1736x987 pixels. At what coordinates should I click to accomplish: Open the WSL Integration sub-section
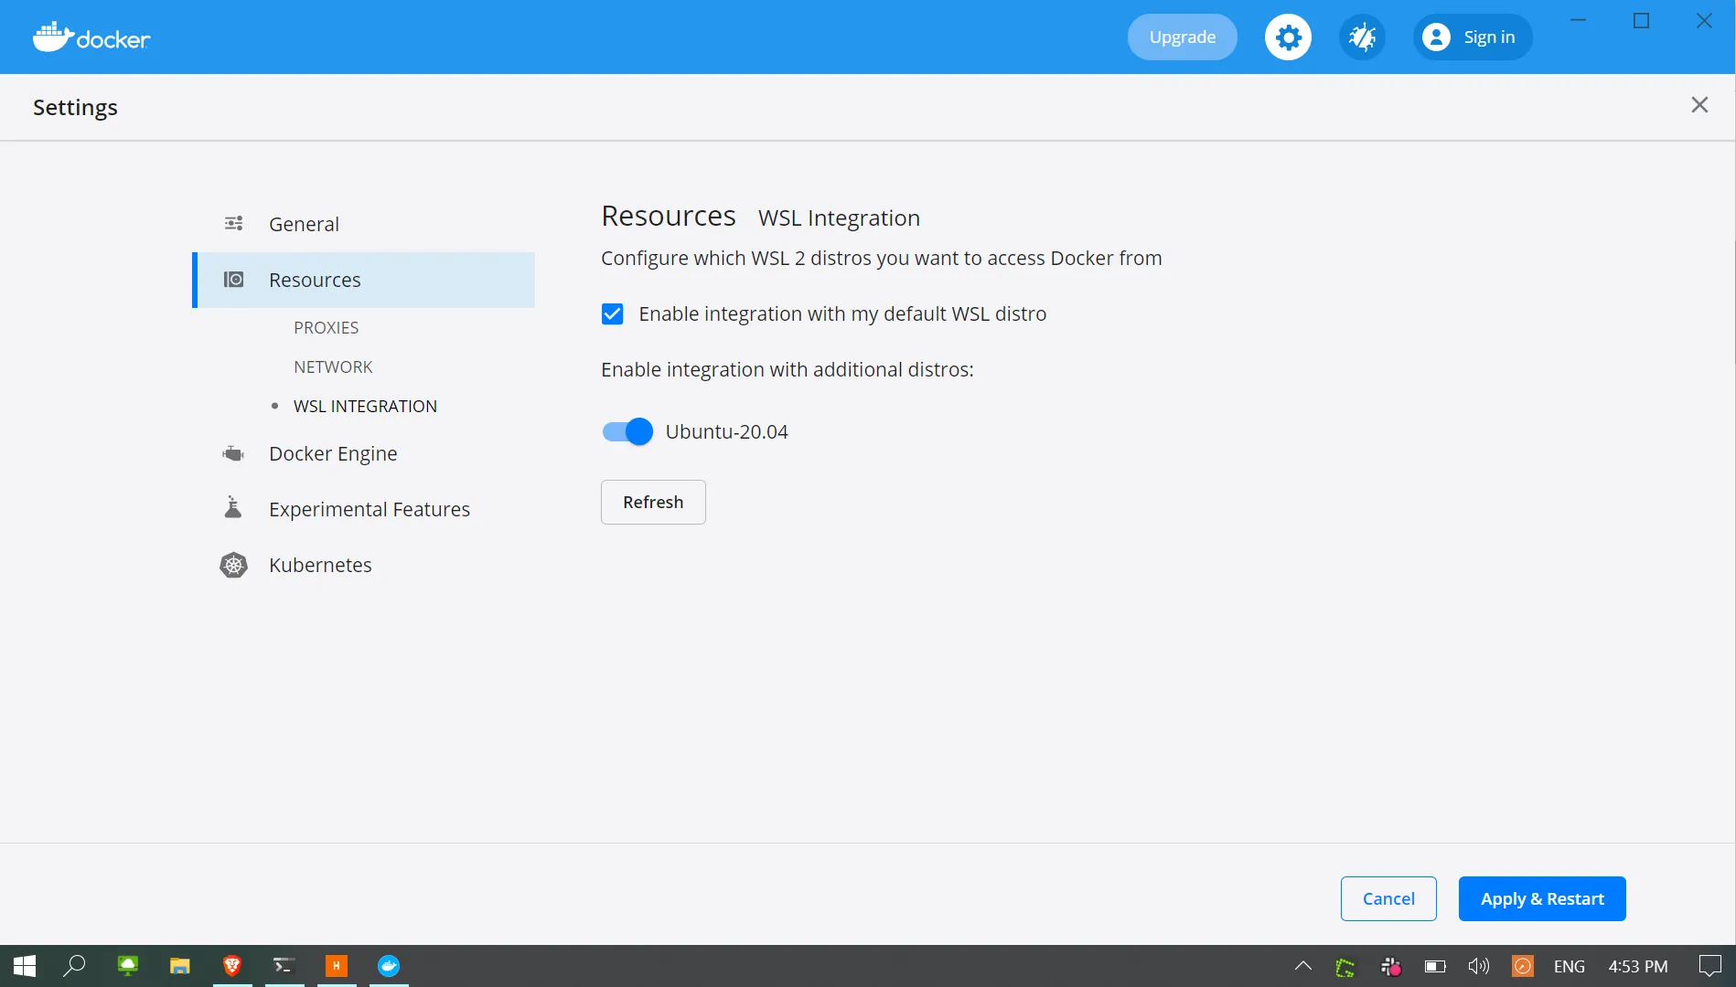(365, 406)
